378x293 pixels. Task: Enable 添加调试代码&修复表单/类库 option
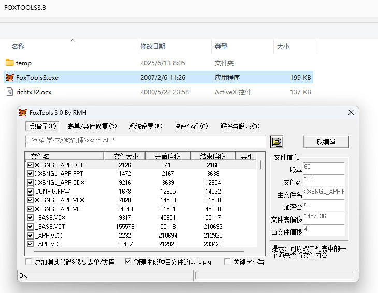click(x=28, y=262)
